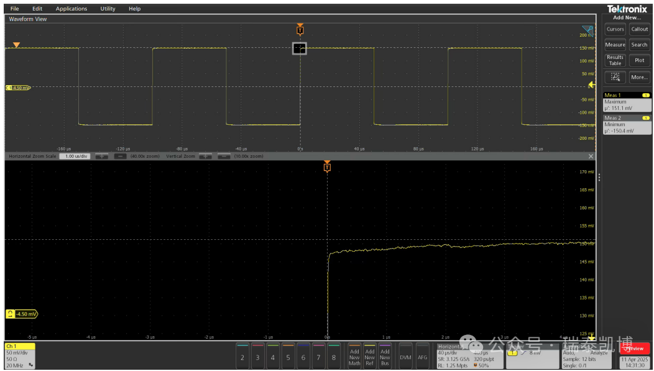Open the Ch 1 settings badge
This screenshot has width=654, height=371.
pyautogui.click(x=20, y=355)
